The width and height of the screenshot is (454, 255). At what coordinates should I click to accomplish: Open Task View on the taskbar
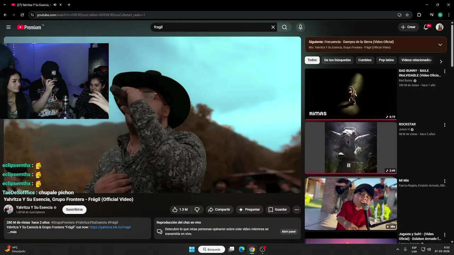coord(231,249)
